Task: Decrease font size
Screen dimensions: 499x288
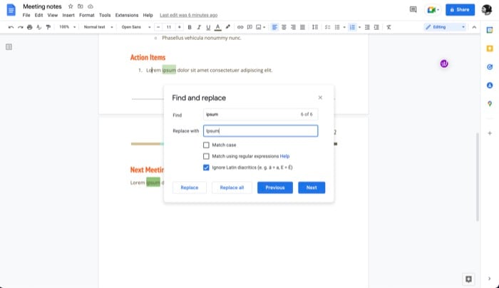Action: [158, 27]
